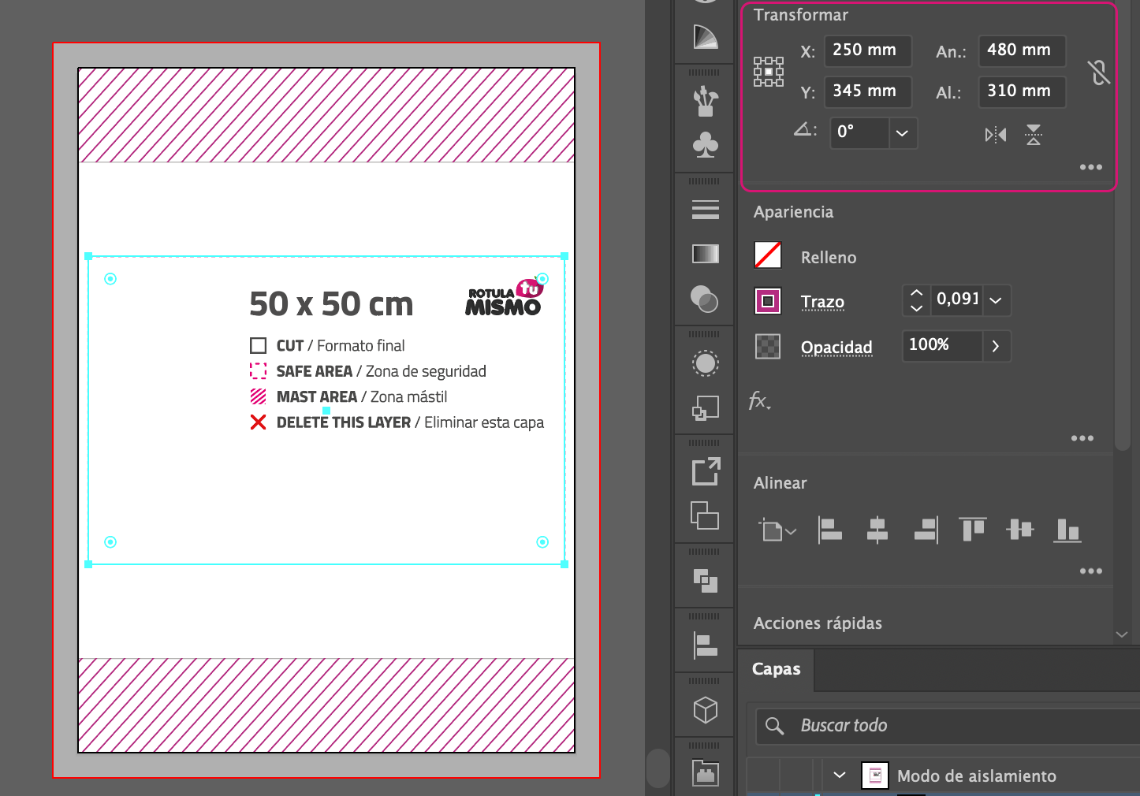Open the Gradient panel icon
The image size is (1140, 796).
705,254
